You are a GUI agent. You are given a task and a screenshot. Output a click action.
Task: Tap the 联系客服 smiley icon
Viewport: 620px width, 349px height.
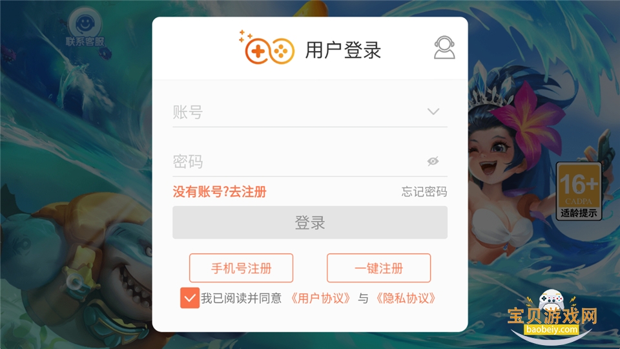click(85, 26)
